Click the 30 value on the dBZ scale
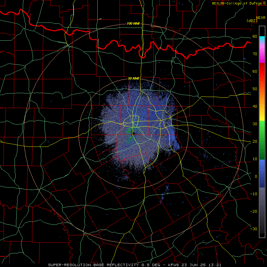Screen dimensions: 267x267 coord(255,124)
